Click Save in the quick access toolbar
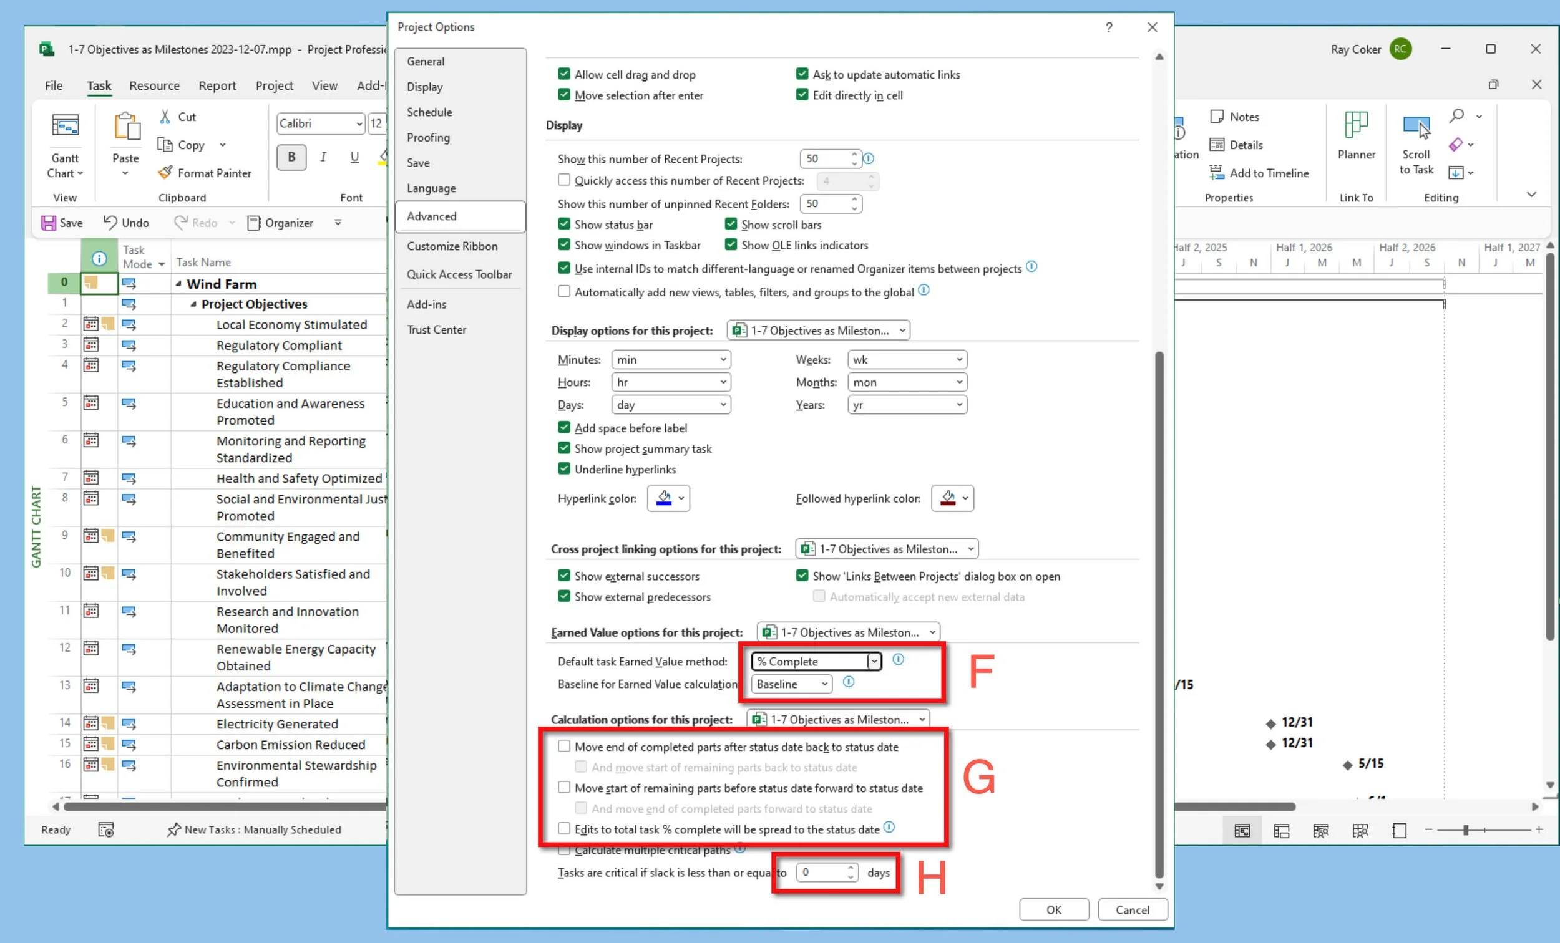Image resolution: width=1560 pixels, height=943 pixels. (62, 223)
